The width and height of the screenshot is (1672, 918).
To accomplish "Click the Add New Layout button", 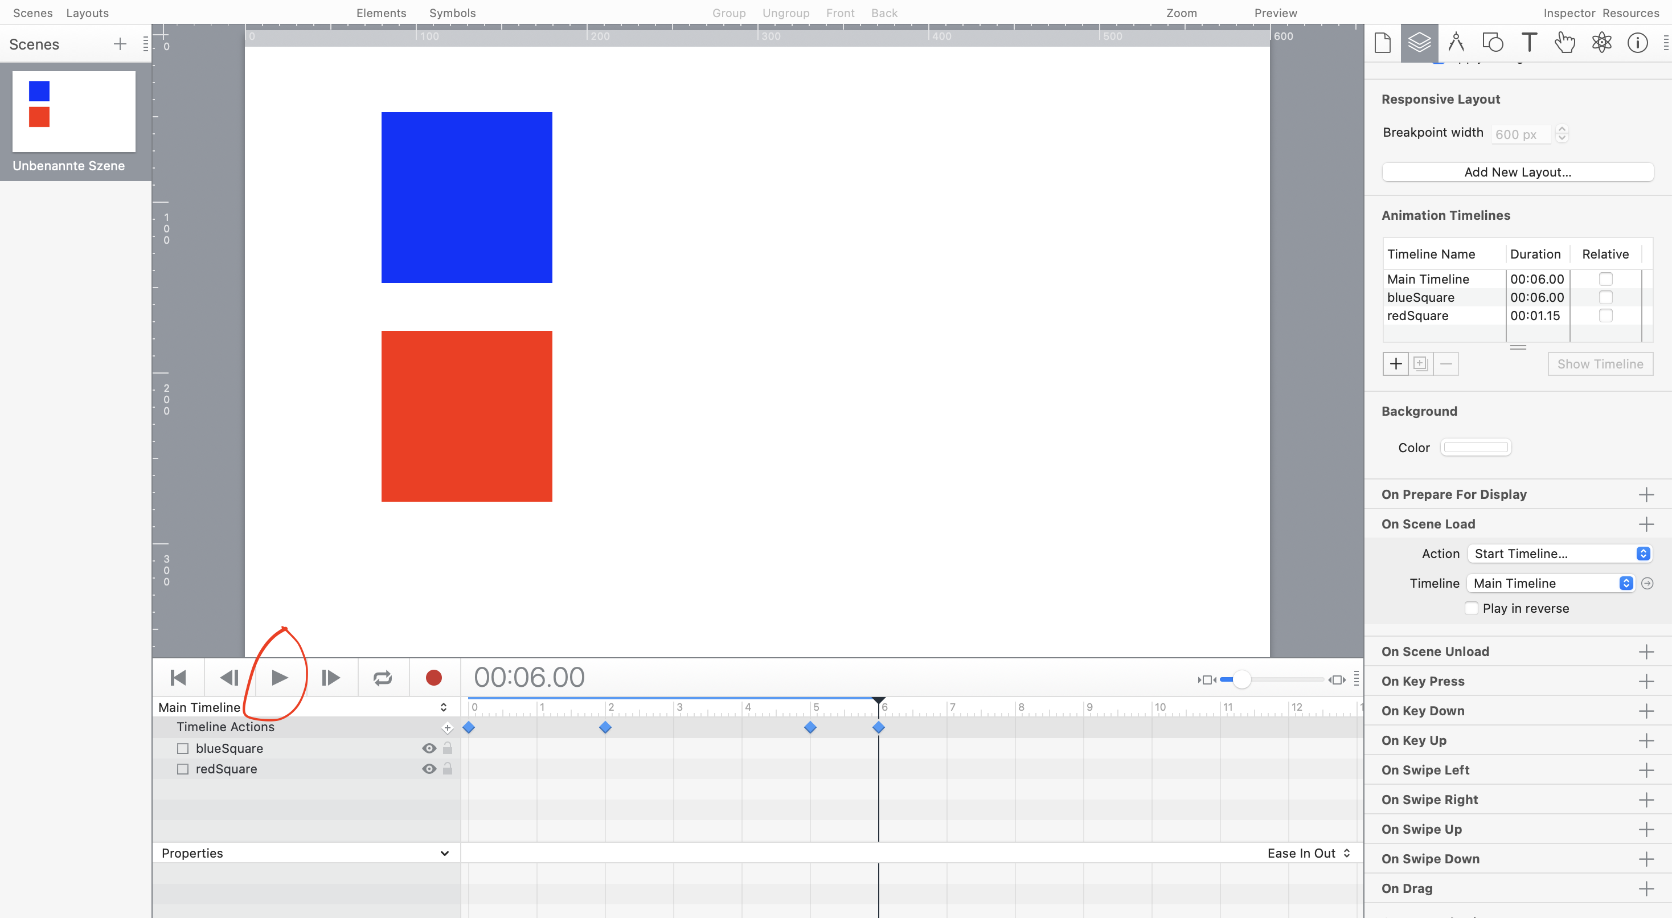I will 1517,172.
